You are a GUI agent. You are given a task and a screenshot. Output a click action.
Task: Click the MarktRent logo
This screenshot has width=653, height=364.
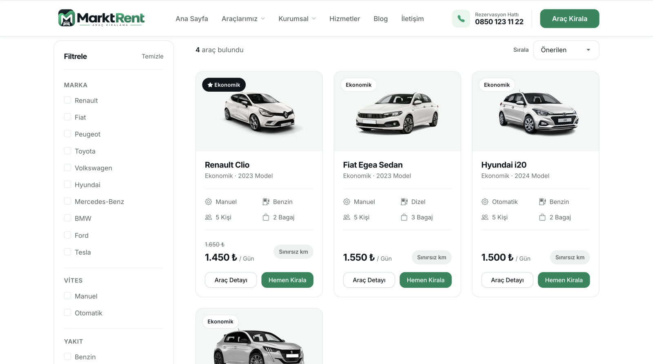click(x=101, y=18)
